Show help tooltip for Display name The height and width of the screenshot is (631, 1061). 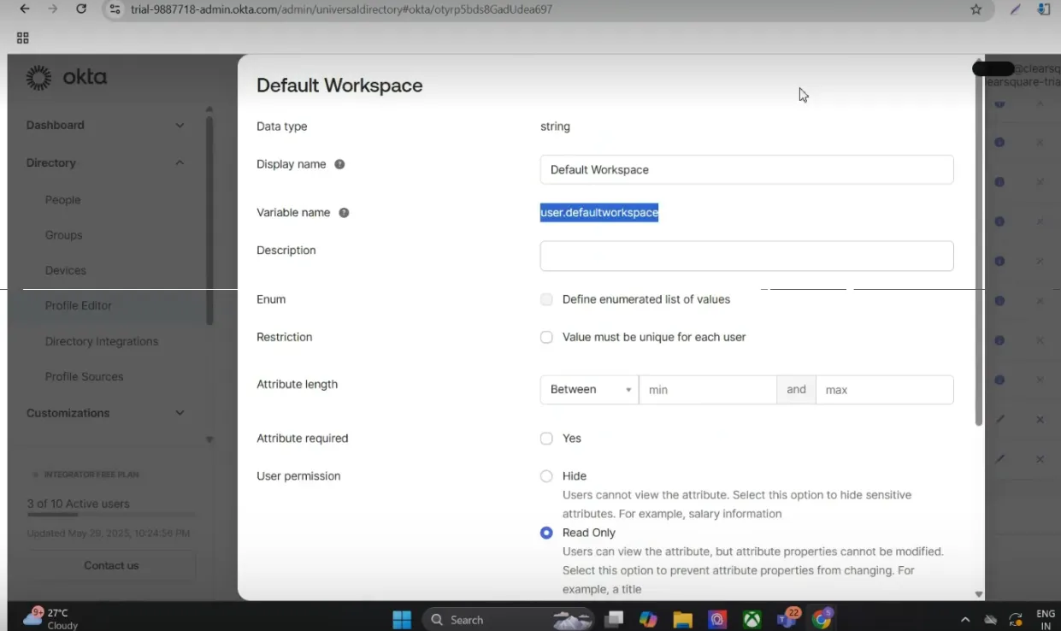click(x=339, y=164)
